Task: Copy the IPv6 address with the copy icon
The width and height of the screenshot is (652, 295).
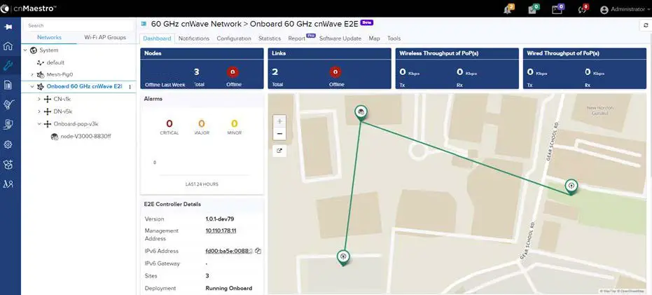Action: tap(258, 251)
